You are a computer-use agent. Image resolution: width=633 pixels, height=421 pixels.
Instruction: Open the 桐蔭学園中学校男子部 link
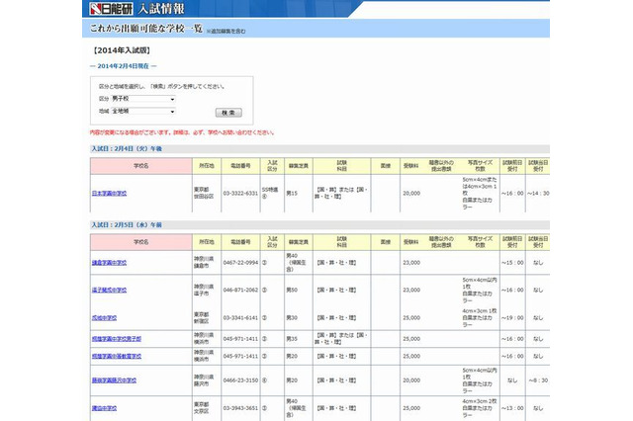coord(117,339)
